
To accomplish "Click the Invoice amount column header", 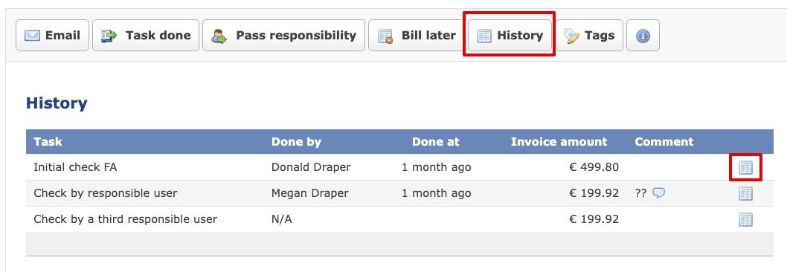I will point(559,142).
